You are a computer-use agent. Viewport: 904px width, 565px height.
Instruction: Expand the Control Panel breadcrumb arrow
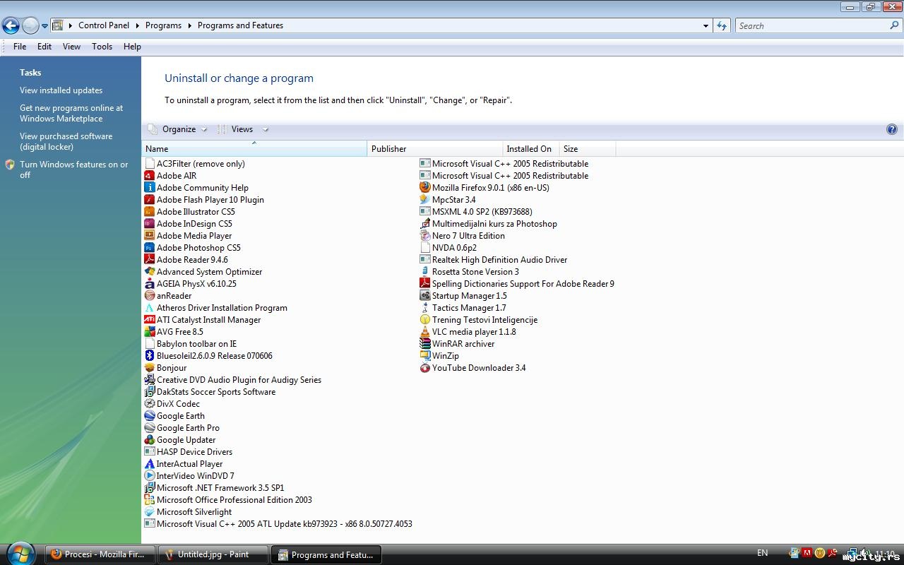(138, 25)
